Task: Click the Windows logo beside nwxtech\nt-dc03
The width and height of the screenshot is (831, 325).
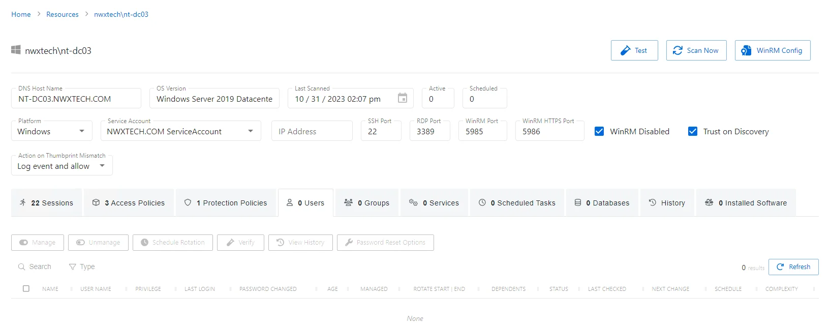Action: tap(16, 50)
